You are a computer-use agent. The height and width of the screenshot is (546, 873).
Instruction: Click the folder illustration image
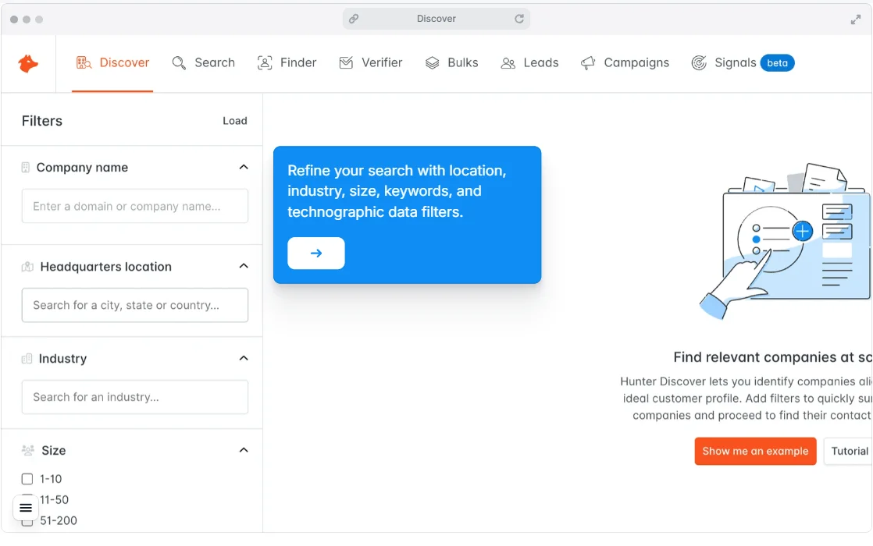click(785, 241)
